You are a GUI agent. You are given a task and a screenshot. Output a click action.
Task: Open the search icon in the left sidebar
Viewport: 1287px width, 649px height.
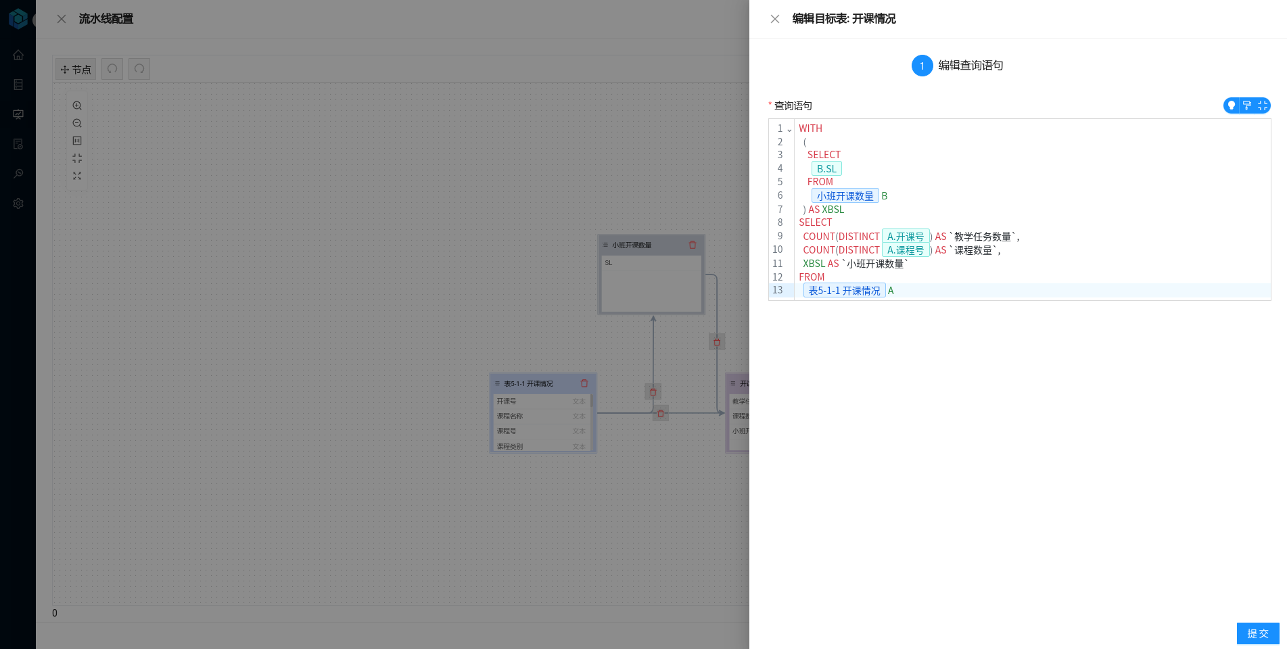pyautogui.click(x=18, y=174)
